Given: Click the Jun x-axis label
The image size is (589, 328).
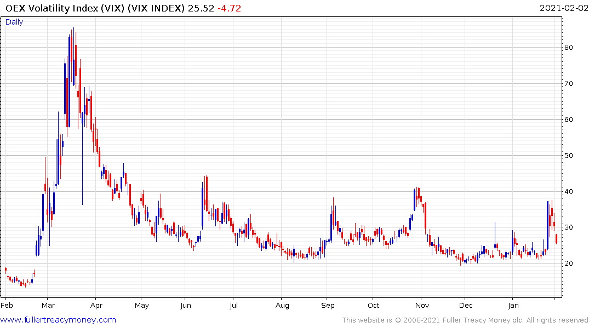Looking at the screenshot, I should click(186, 305).
